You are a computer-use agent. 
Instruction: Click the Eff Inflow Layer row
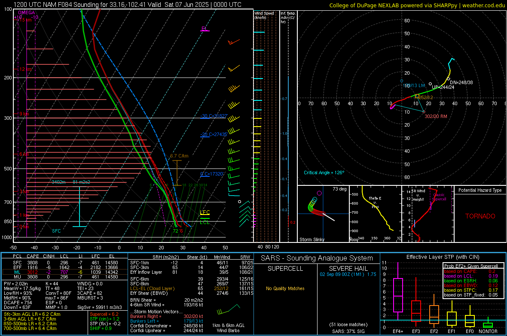[192, 272]
